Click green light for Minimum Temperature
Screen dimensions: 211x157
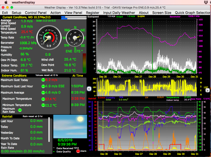pyautogui.click(x=43, y=105)
